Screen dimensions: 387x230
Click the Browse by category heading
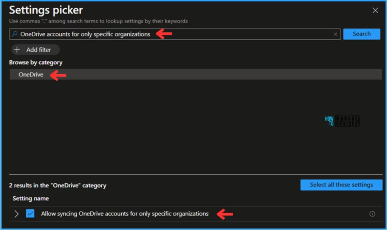click(x=36, y=63)
